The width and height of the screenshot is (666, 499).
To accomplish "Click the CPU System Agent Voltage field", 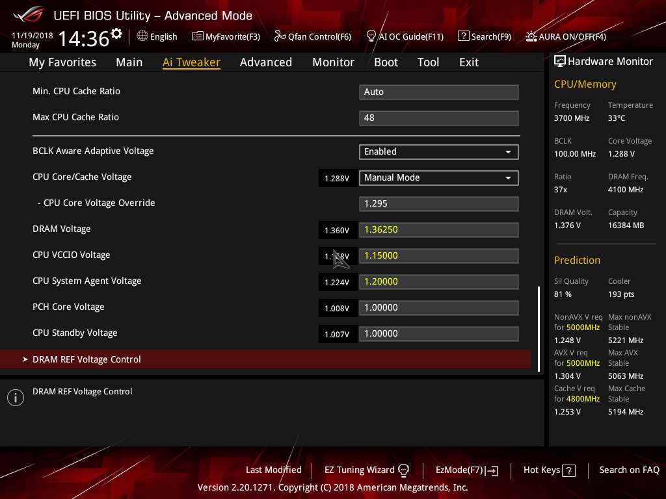I will tap(439, 282).
